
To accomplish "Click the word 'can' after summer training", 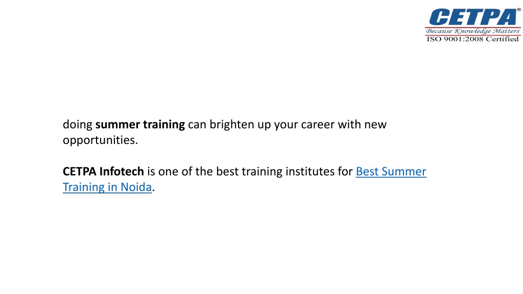I will coord(197,125).
